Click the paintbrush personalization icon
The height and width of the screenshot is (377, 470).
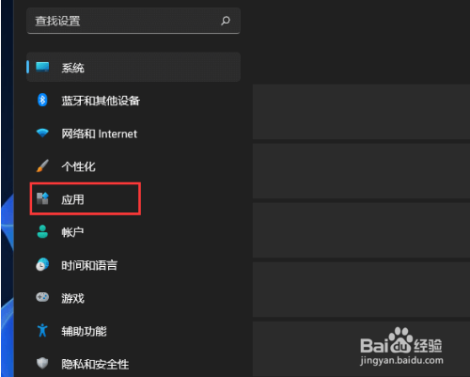[42, 166]
